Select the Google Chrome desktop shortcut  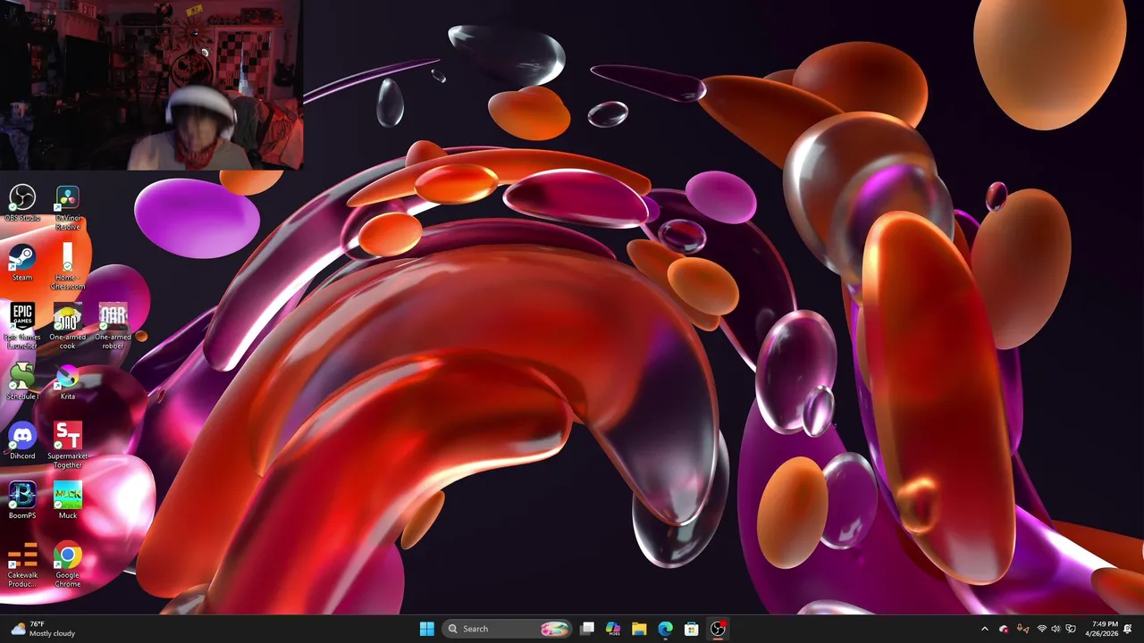[68, 564]
